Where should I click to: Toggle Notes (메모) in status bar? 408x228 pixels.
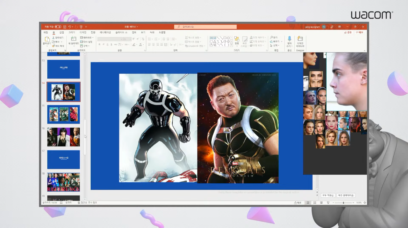298,203
